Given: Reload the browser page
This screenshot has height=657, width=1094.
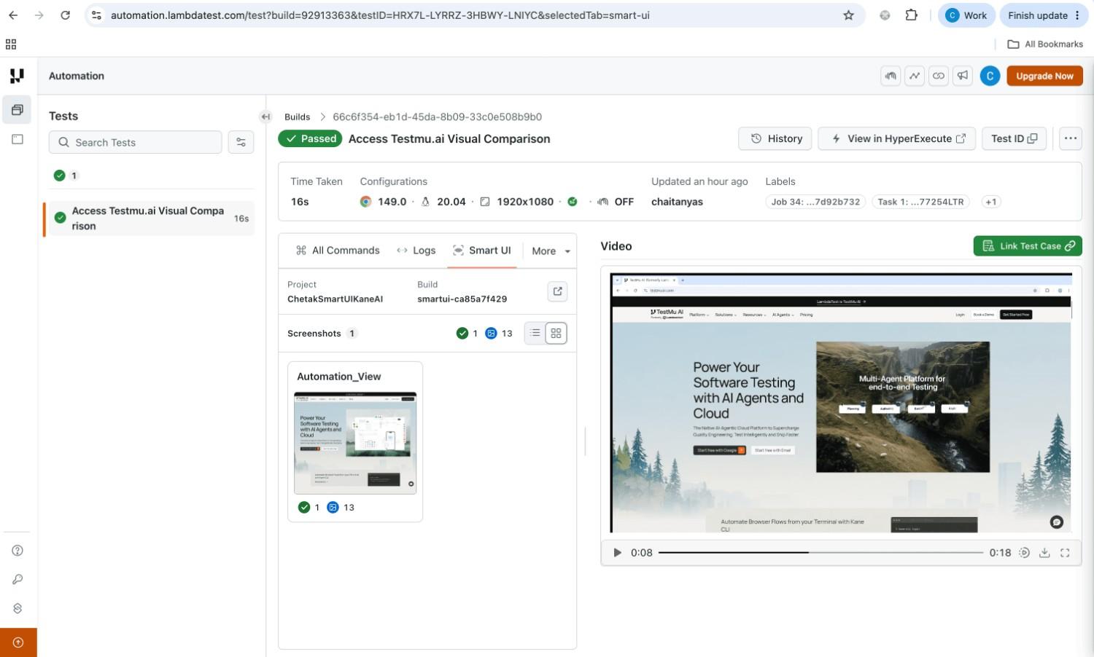Looking at the screenshot, I should pyautogui.click(x=65, y=15).
